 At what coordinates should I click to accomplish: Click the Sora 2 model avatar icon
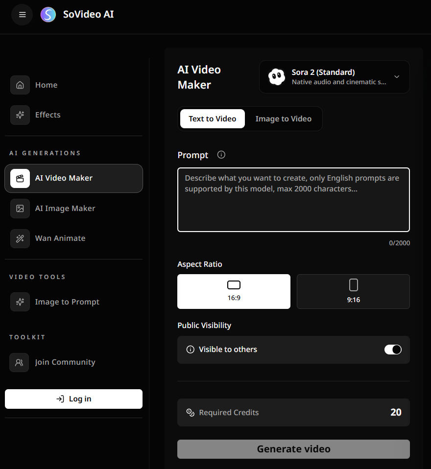click(x=277, y=76)
